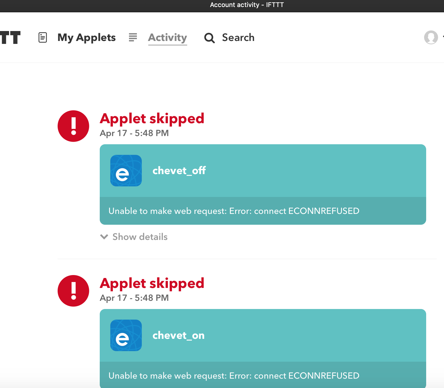The width and height of the screenshot is (444, 388).
Task: Select the second Applet skipped heading
Action: tap(152, 284)
